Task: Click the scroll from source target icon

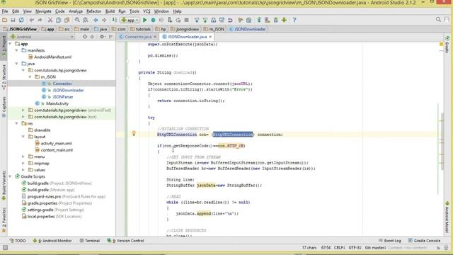Action: pyautogui.click(x=85, y=37)
